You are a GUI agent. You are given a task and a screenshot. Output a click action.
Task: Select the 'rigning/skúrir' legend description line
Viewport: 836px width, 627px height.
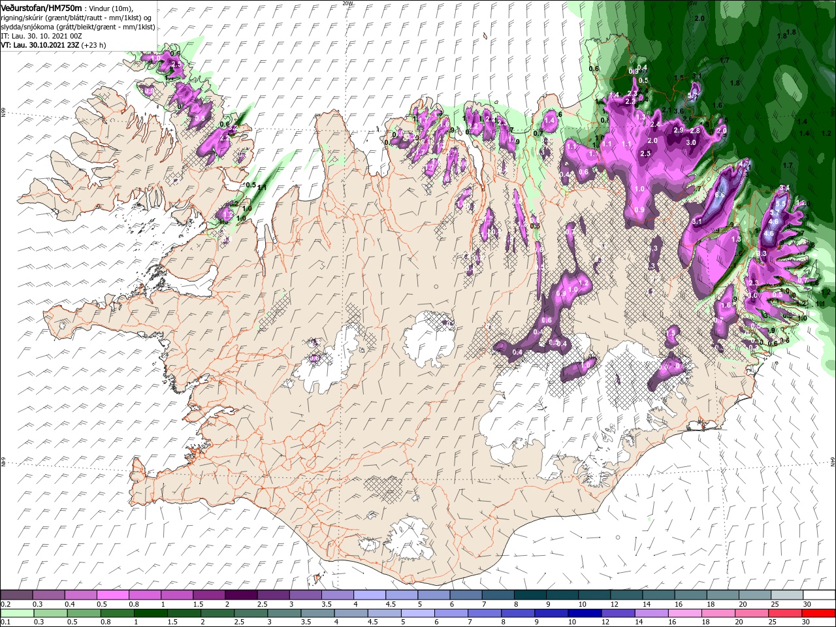(x=77, y=18)
